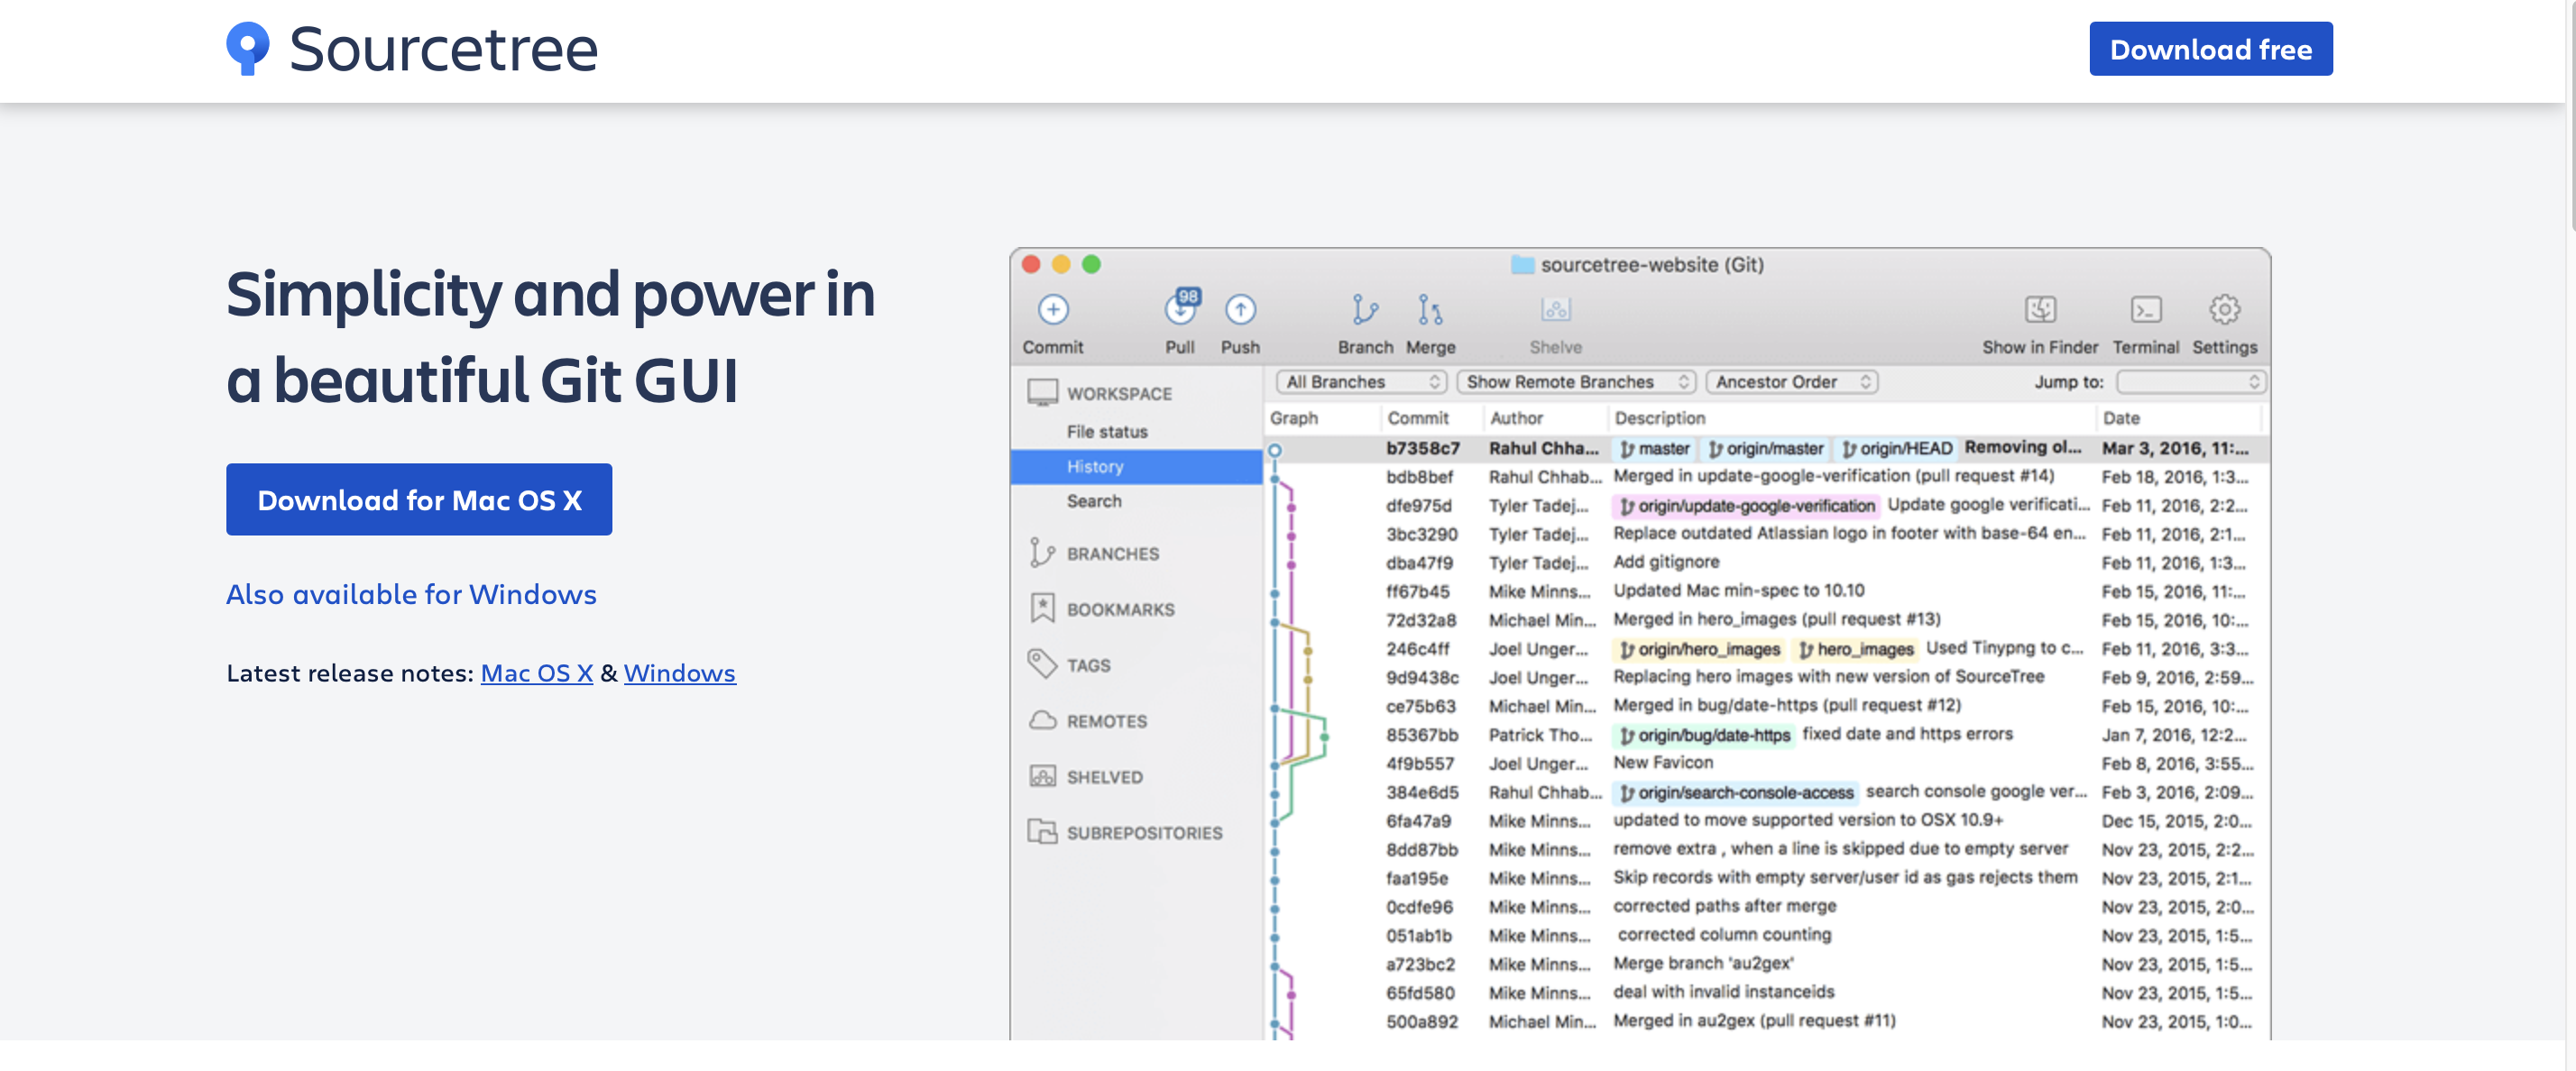Click the Shelve icon in toolbar
Screen dimensions: 2576x1071
(1555, 310)
